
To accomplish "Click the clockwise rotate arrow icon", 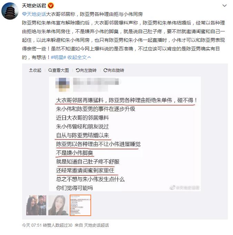I will click(105, 70).
